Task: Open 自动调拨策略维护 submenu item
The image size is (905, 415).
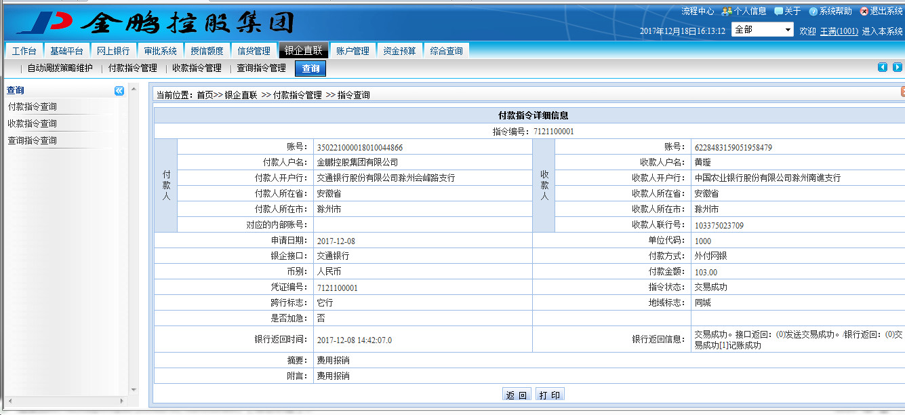Action: coord(60,68)
